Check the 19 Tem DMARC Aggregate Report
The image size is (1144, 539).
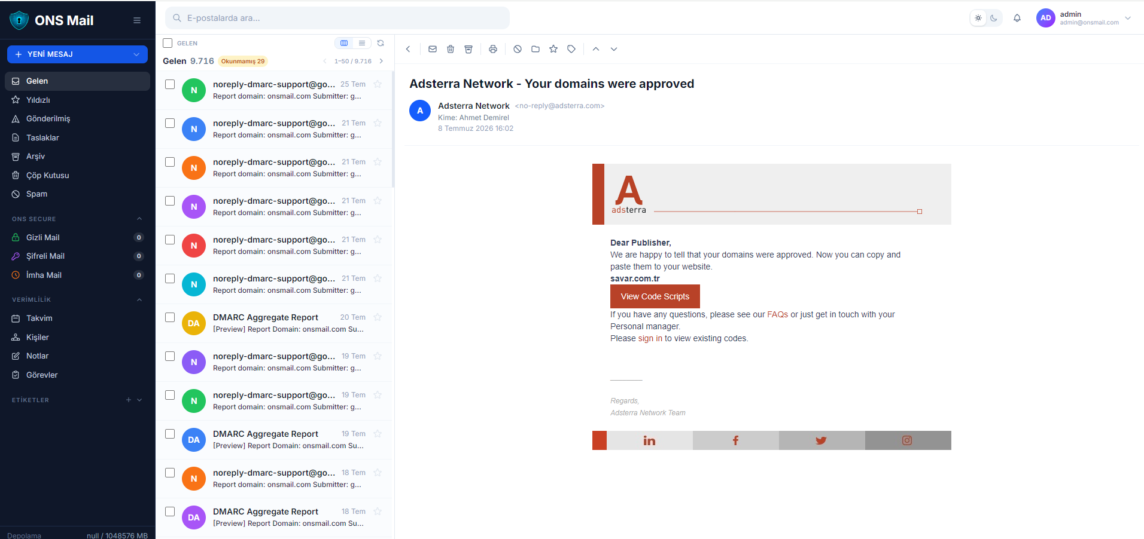170,434
